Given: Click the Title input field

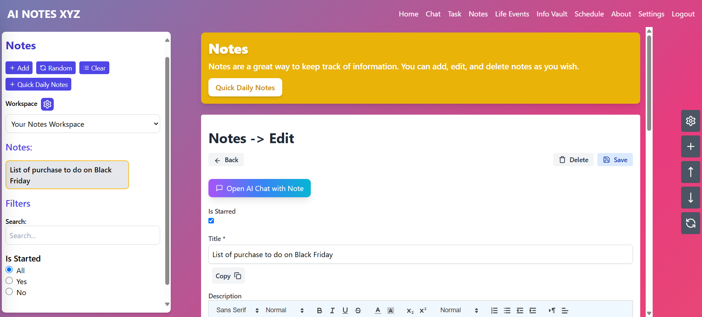Looking at the screenshot, I should (420, 254).
